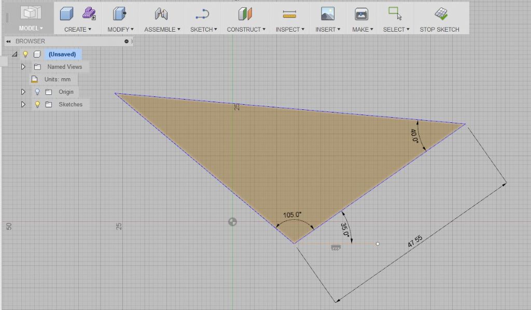Screen dimensions: 531x310
Task: Open the CREATE dropdown menu
Action: pos(78,30)
